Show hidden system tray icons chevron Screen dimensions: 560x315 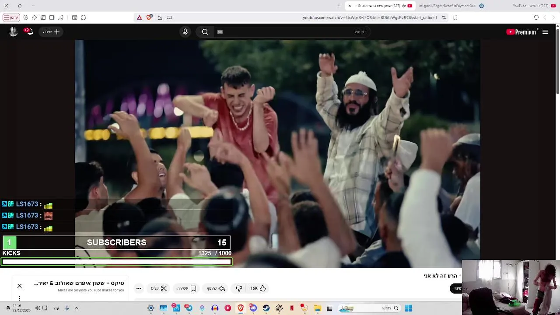[x=76, y=308]
